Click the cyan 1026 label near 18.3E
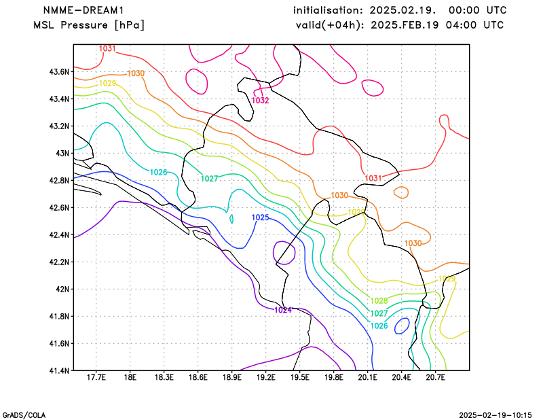 pos(158,172)
